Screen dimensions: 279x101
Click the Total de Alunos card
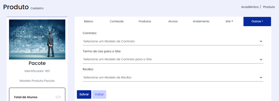[37, 94]
